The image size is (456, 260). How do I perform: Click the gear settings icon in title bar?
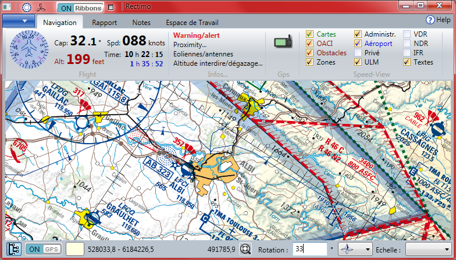point(27,7)
